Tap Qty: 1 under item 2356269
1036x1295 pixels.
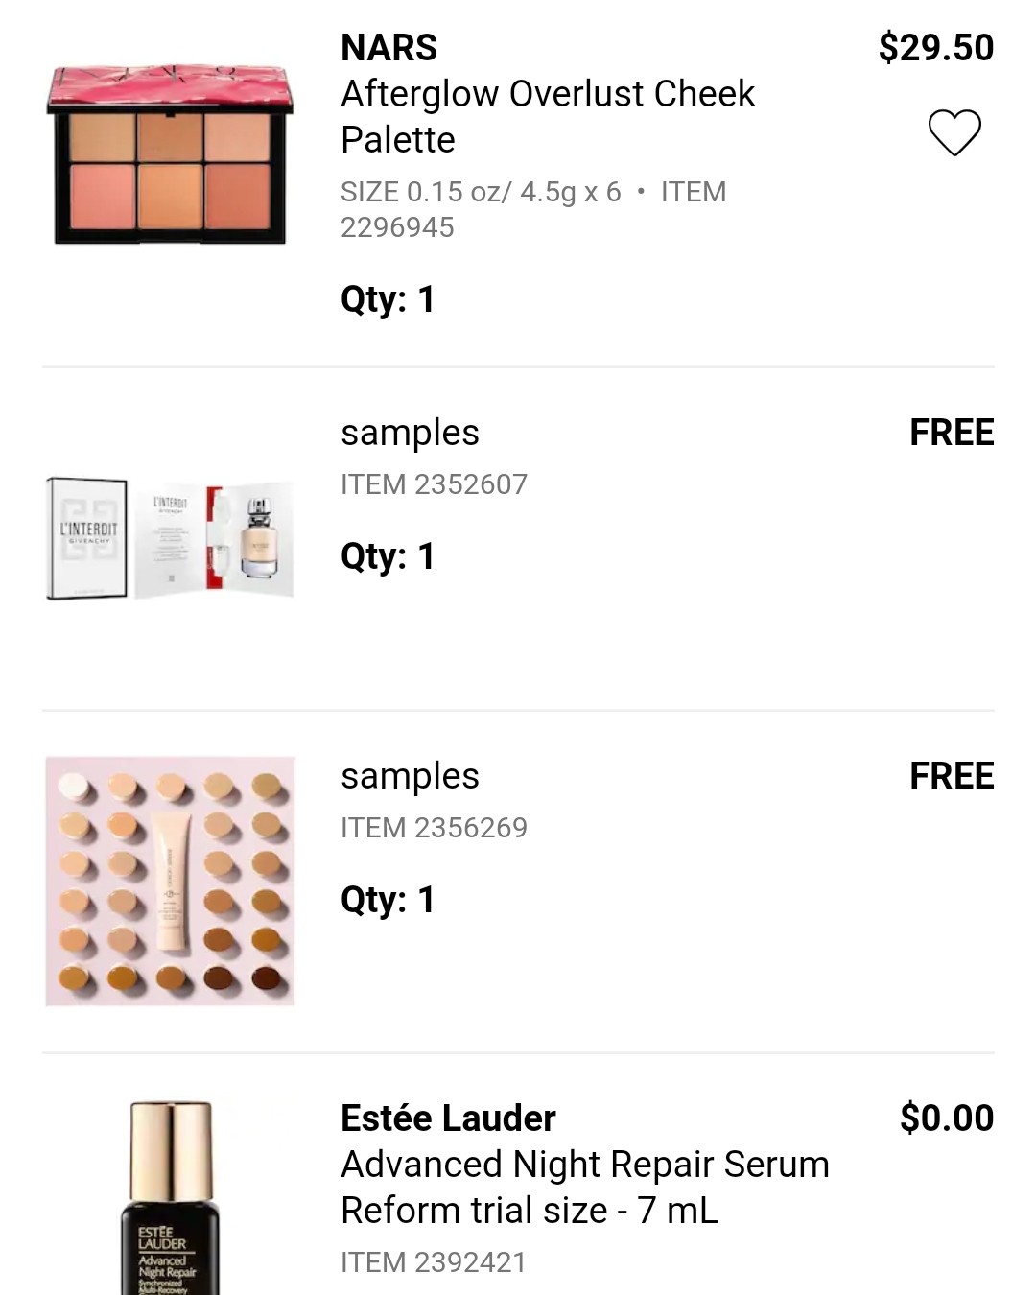pos(388,900)
